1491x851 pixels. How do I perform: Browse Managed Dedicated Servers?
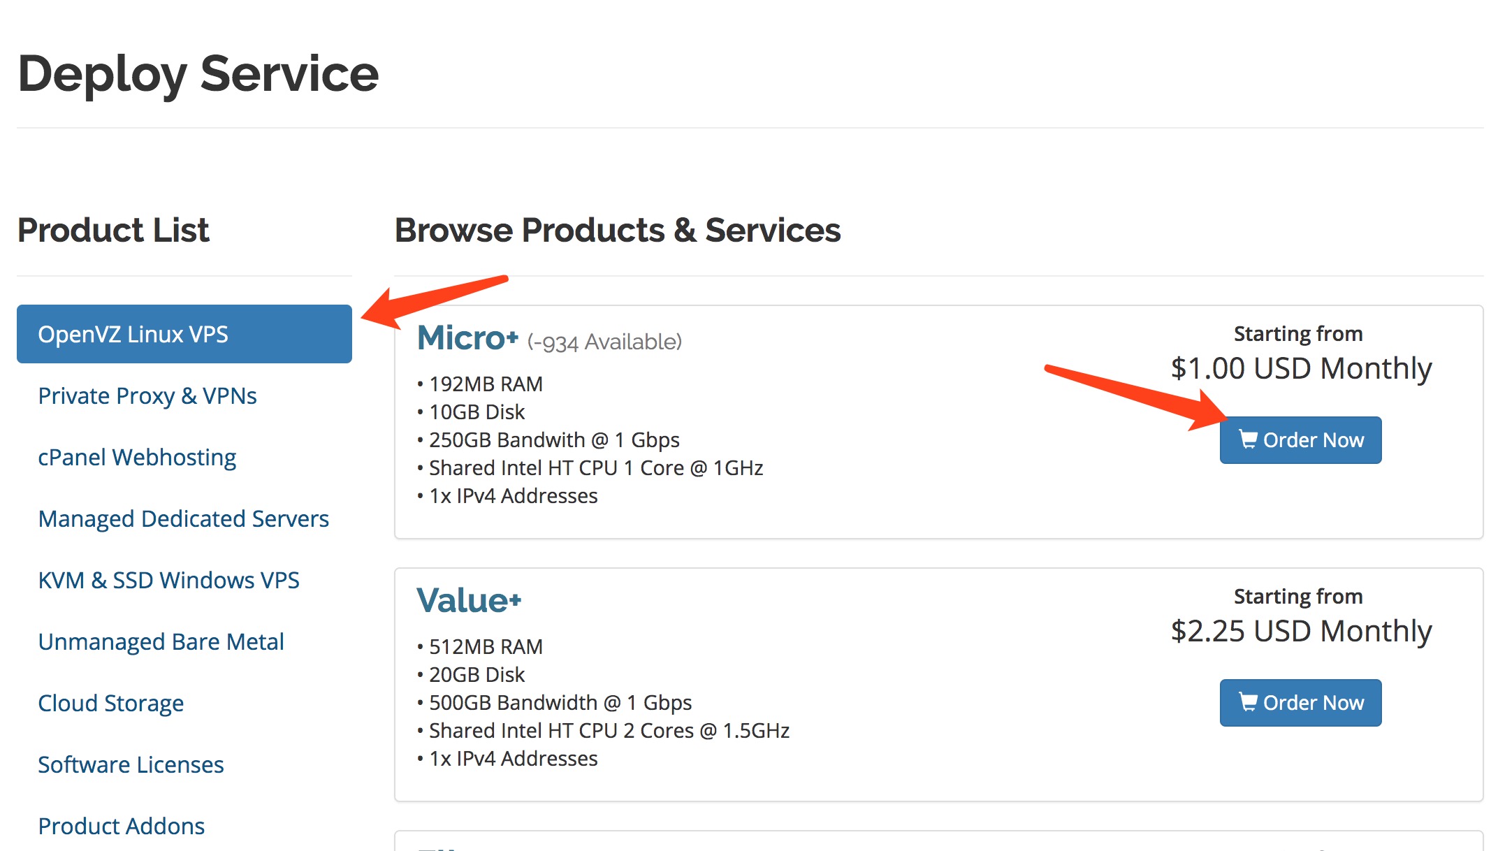(183, 518)
